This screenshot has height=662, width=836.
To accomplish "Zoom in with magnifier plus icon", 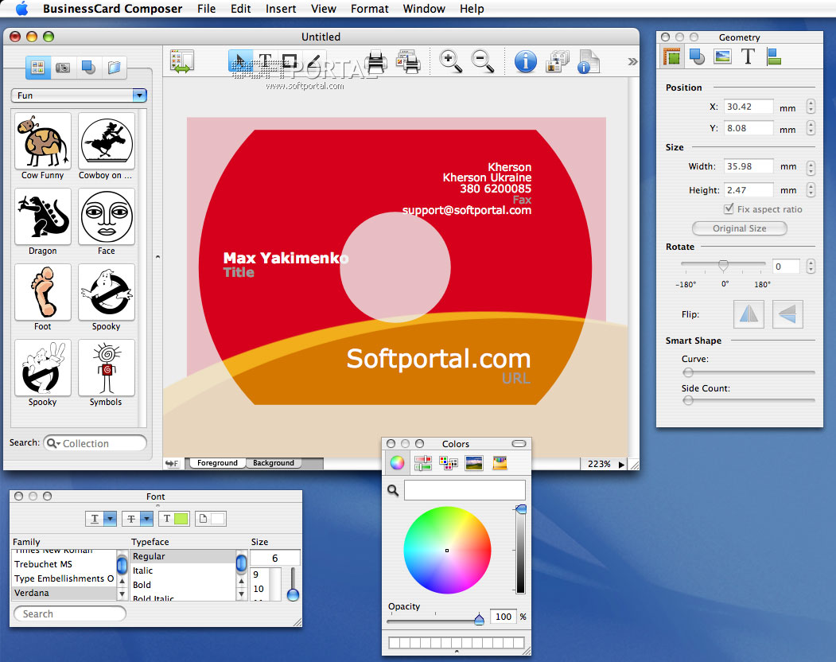I will point(450,61).
